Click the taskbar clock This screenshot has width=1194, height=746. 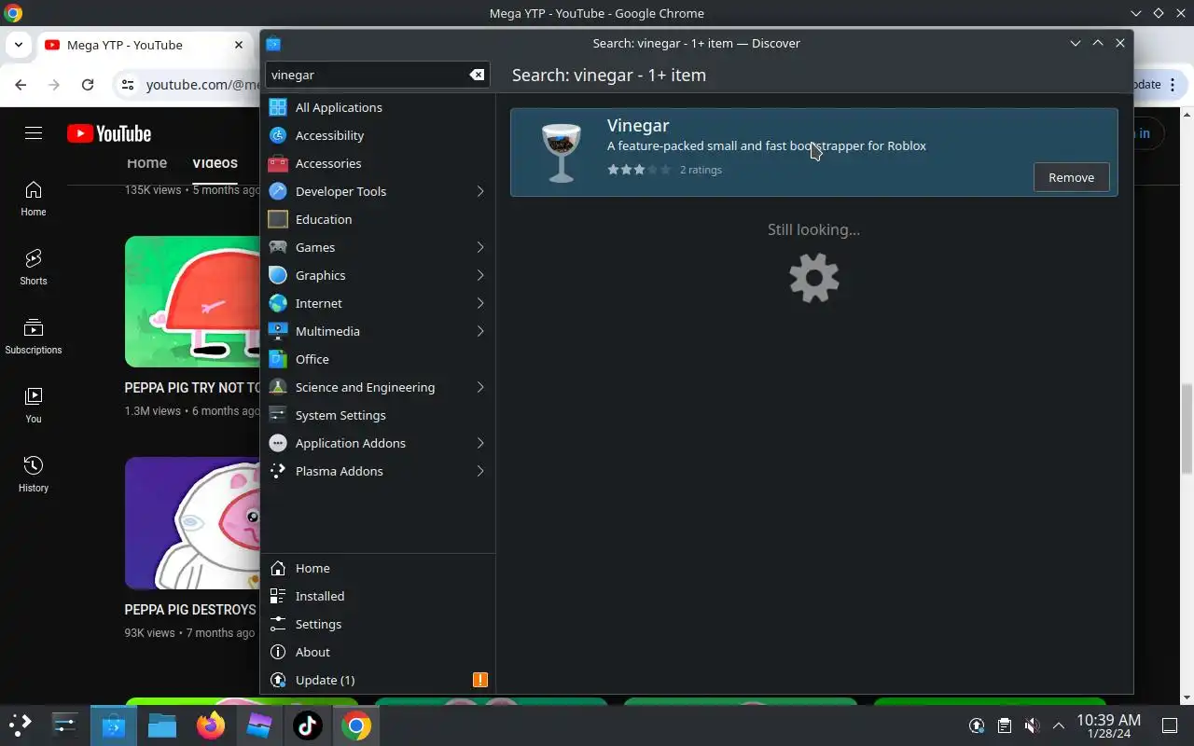(1108, 725)
